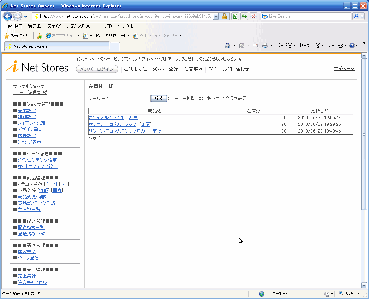
Task: Click the キーワード input field
Action: (130, 99)
